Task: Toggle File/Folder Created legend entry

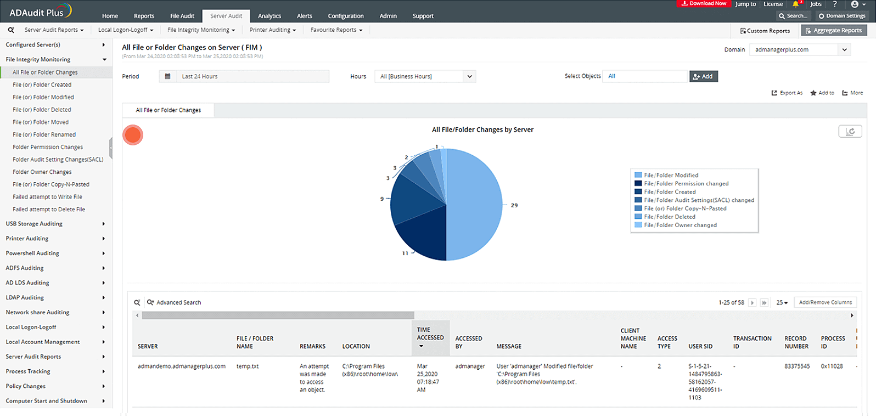Action: (670, 192)
